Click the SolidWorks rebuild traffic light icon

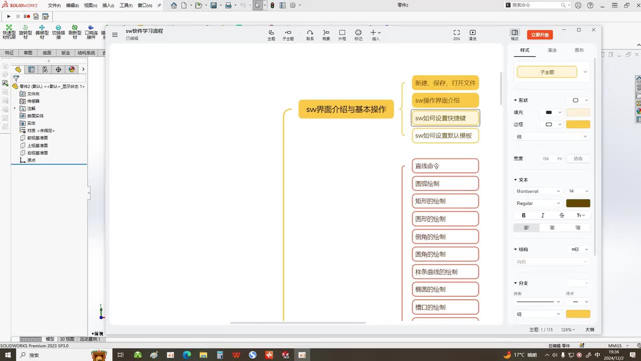pyautogui.click(x=272, y=6)
